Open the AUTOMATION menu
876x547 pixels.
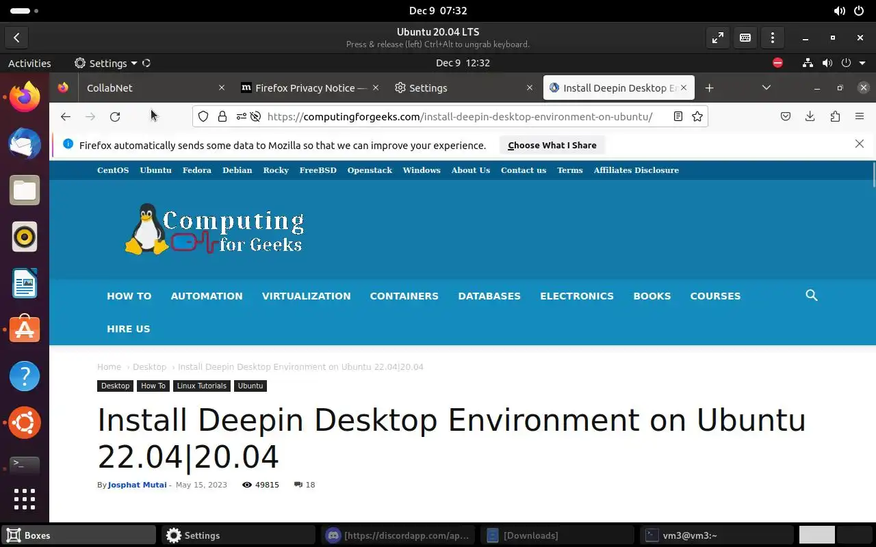[x=207, y=296]
